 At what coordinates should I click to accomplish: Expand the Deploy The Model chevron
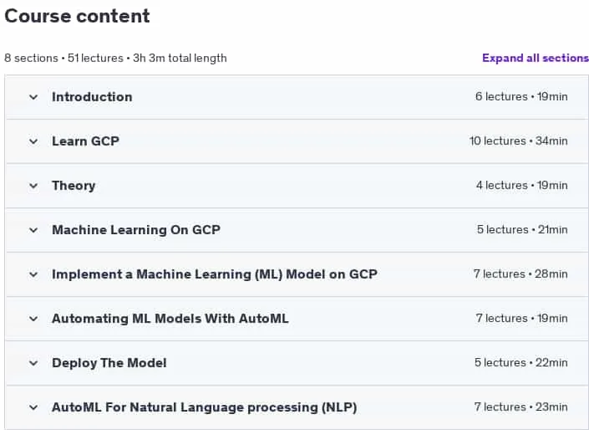pyautogui.click(x=33, y=363)
